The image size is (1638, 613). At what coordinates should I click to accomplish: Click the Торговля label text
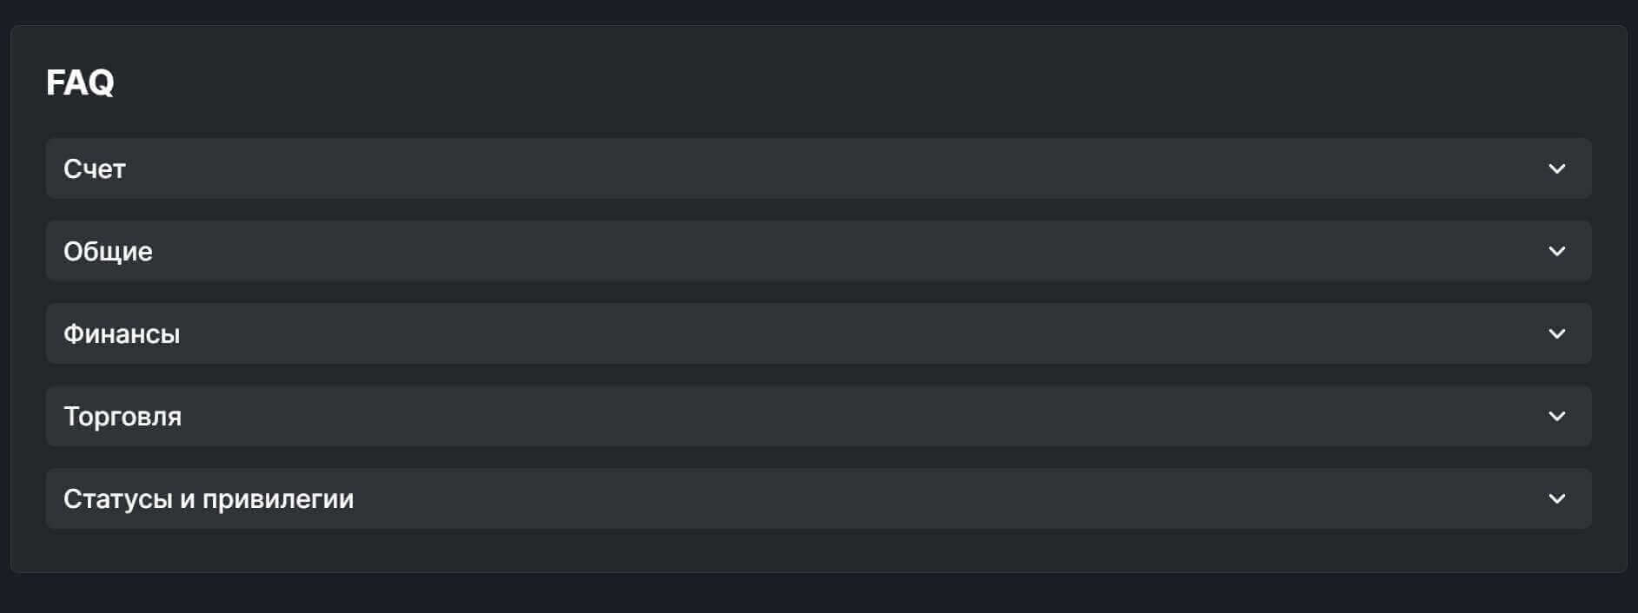pyautogui.click(x=123, y=416)
